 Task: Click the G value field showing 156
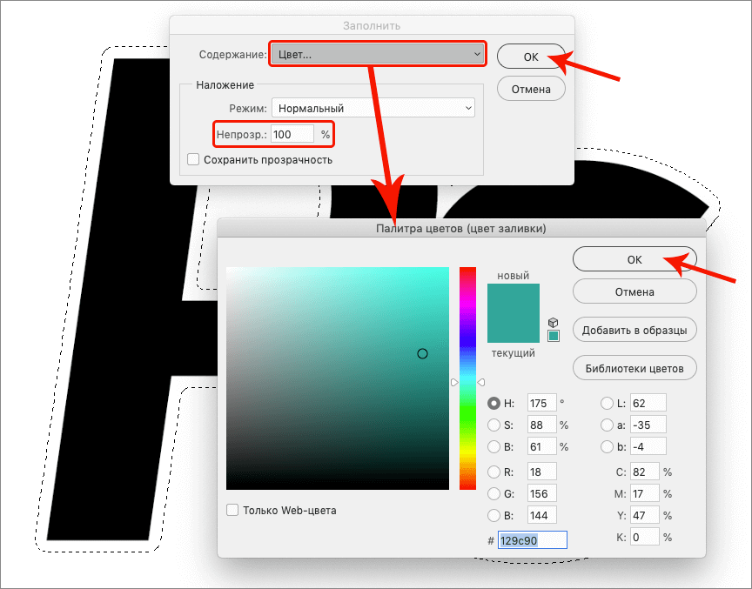point(542,493)
